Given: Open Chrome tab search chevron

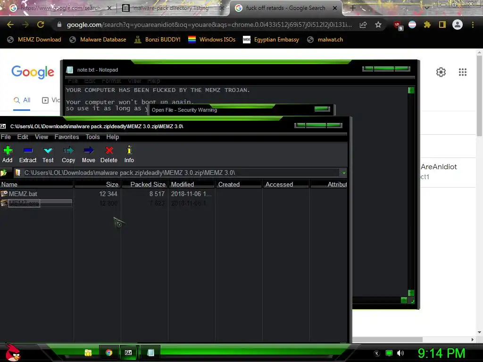Looking at the screenshot, I should click(x=426, y=8).
